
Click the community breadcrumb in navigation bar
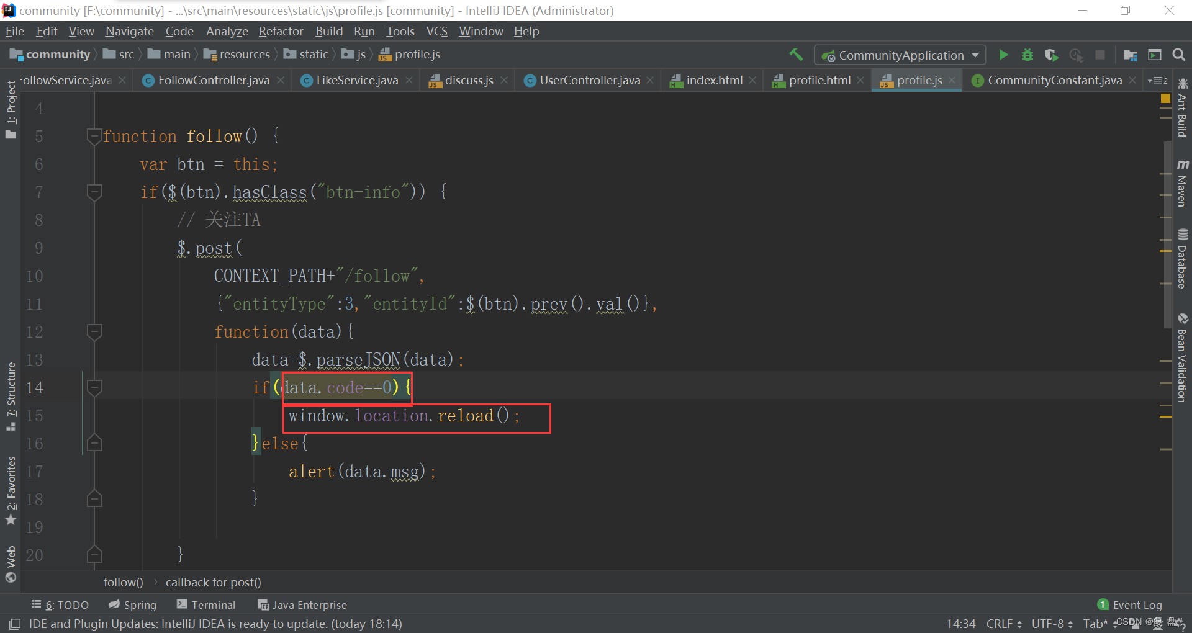(51, 55)
